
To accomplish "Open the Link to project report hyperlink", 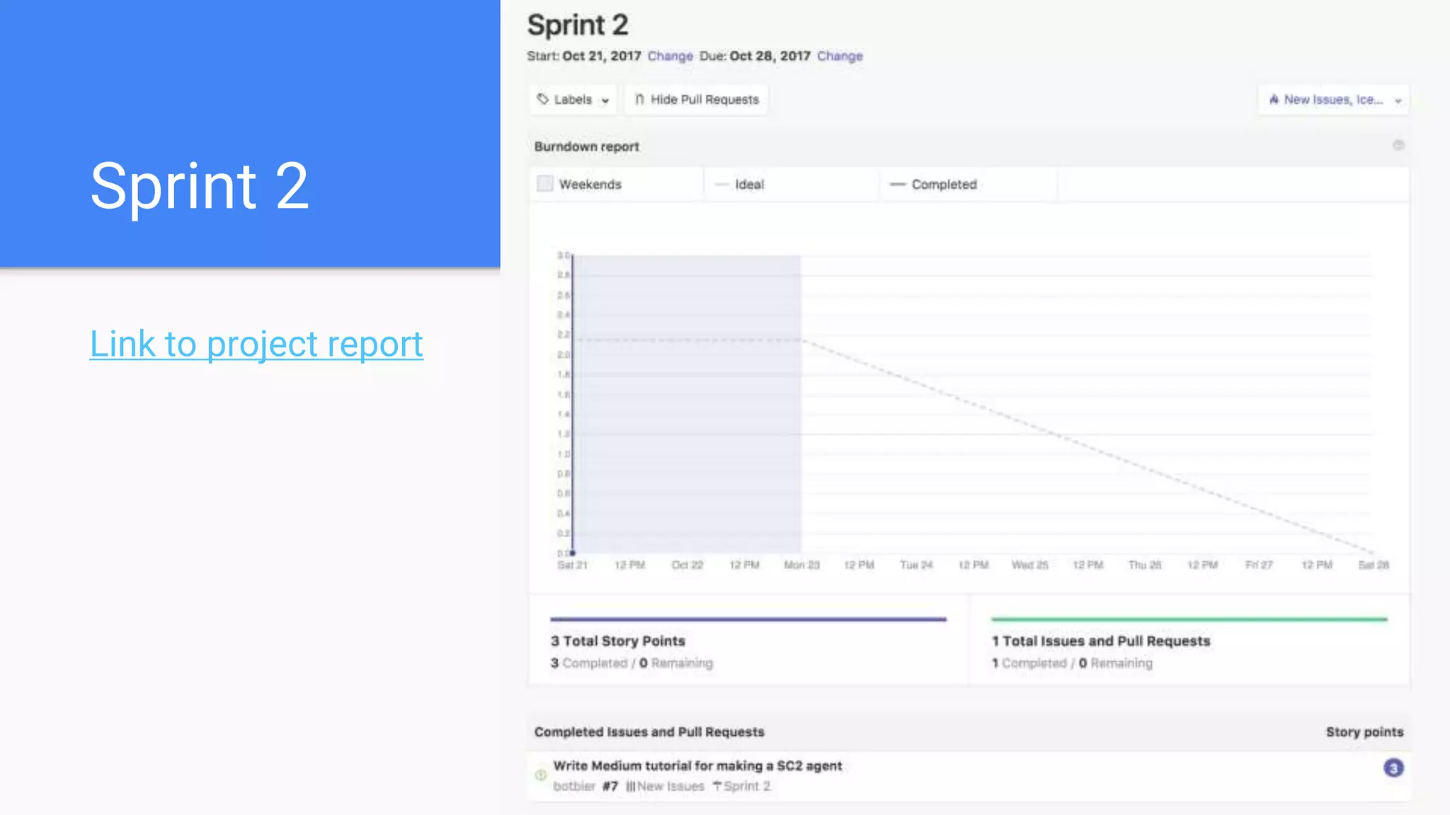I will coord(256,345).
